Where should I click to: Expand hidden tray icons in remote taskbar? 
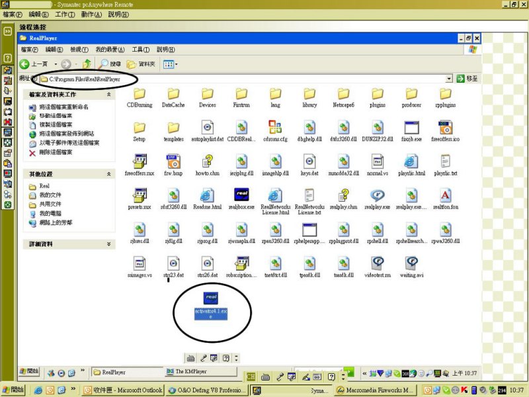click(x=364, y=373)
